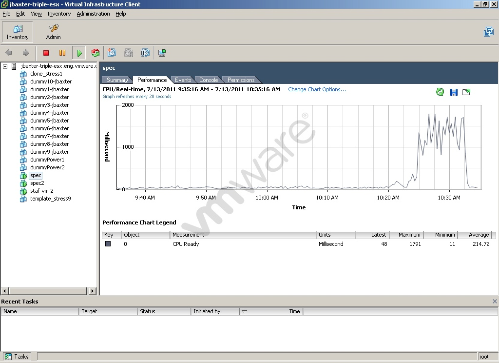Click the clone_stress1 VM icon
Viewport: 499px width, 363px height.
(x=23, y=74)
